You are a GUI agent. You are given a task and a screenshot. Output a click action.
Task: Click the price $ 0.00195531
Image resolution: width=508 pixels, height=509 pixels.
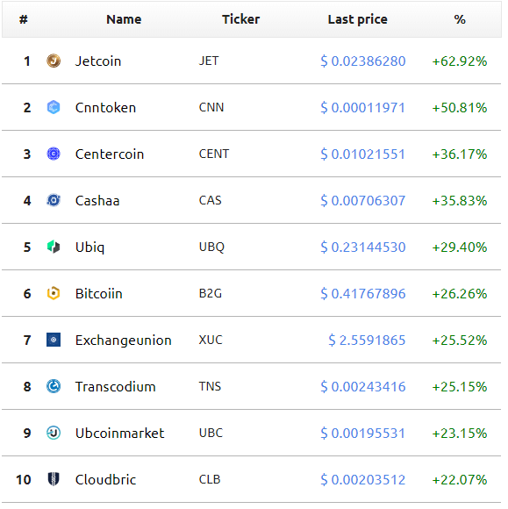(x=363, y=433)
